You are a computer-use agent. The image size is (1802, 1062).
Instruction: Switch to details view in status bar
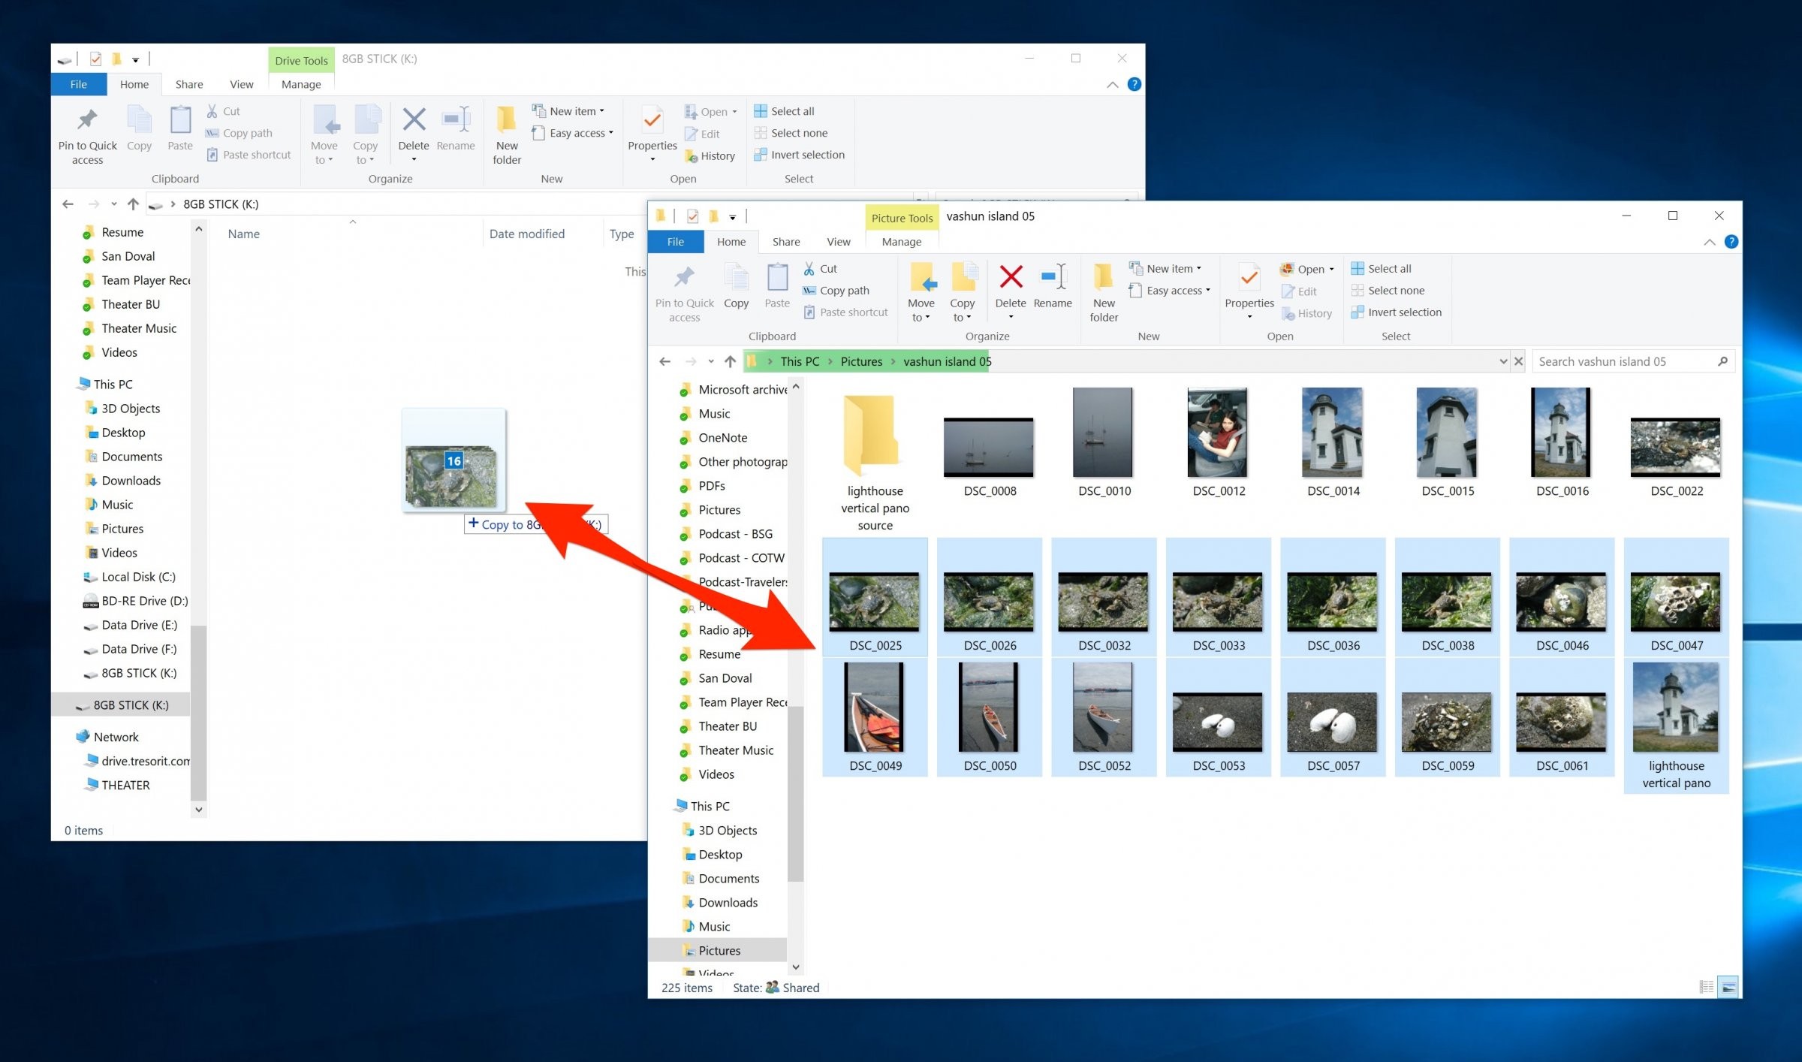[1706, 988]
